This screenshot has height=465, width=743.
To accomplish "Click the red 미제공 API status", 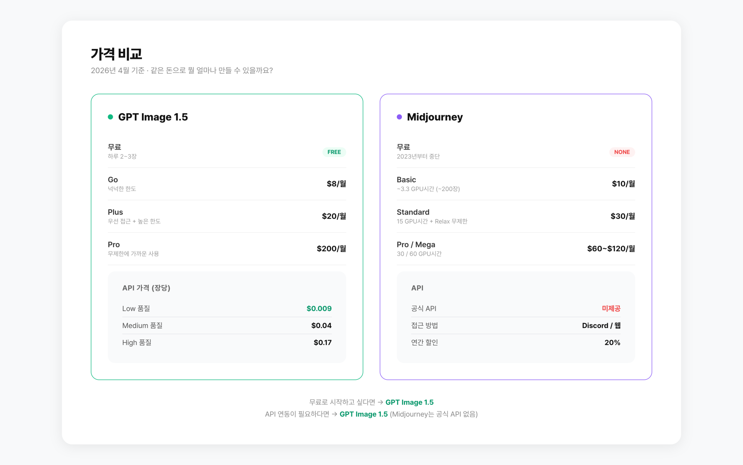I will [x=611, y=309].
